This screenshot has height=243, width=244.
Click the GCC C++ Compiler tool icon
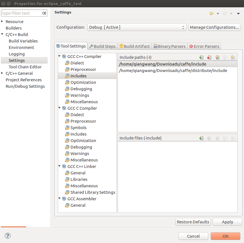tap(64, 57)
